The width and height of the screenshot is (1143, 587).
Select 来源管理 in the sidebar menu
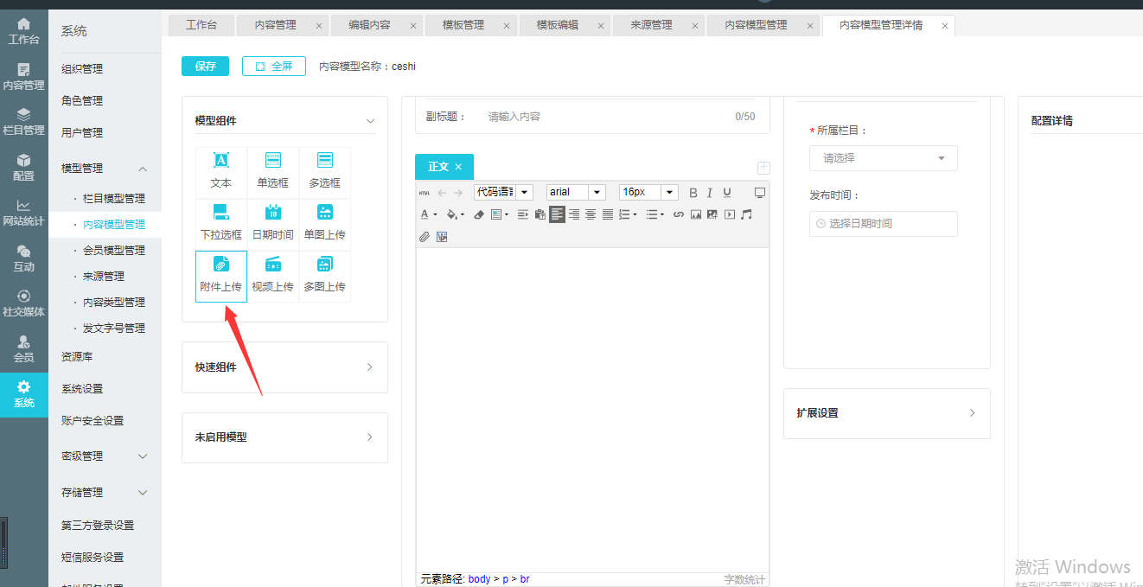[104, 277]
